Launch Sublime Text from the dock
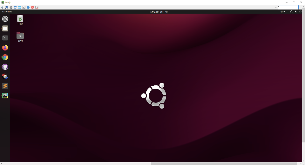Viewport: 305px width, 165px height. pos(5,86)
